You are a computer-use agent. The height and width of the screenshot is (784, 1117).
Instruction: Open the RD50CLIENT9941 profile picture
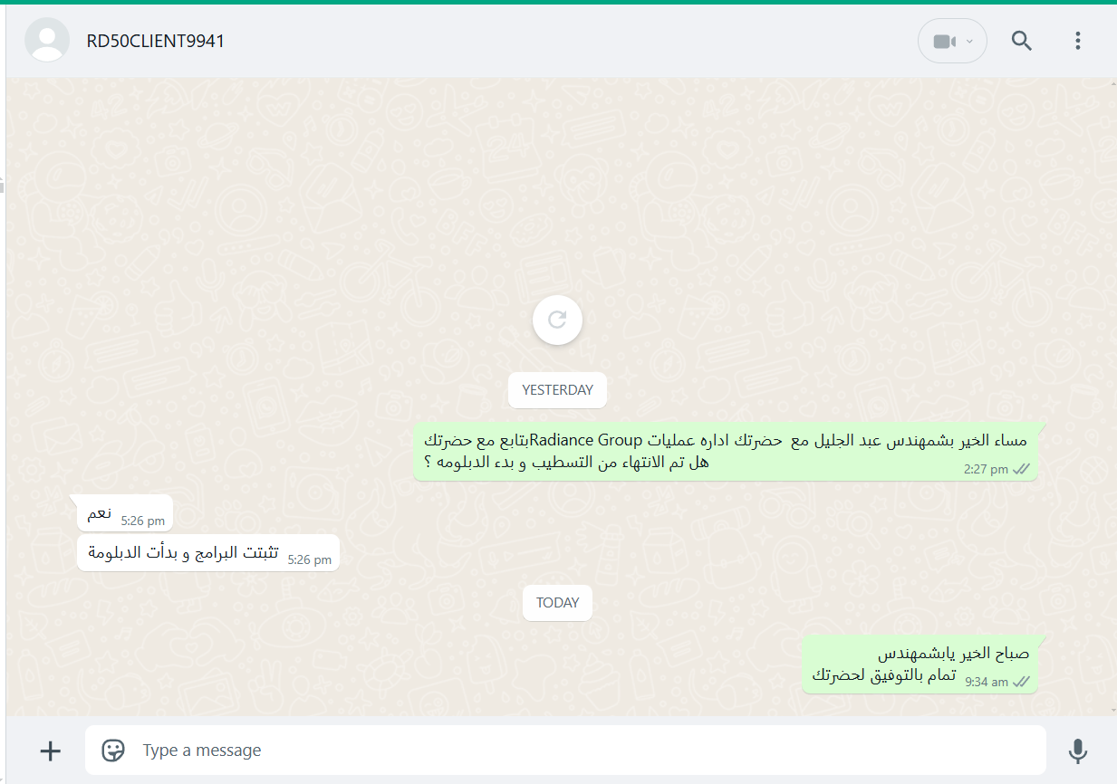pyautogui.click(x=47, y=41)
